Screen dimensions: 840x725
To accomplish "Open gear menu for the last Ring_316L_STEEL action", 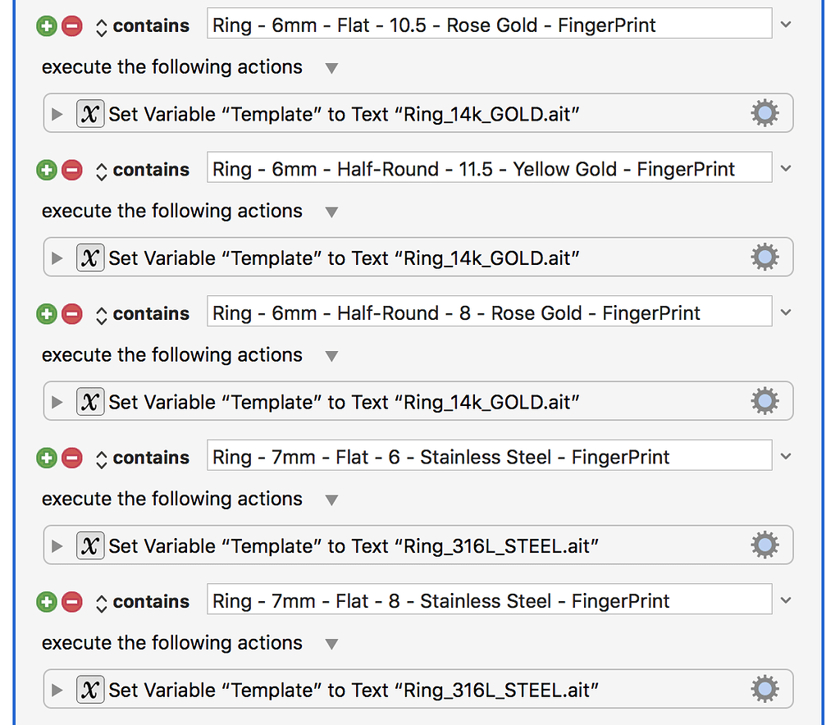I will coord(765,689).
